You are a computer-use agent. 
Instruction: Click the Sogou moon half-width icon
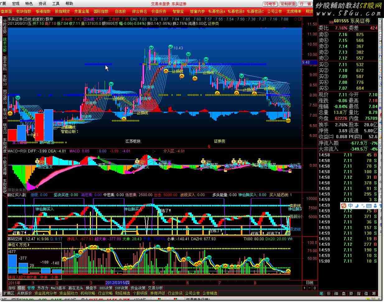(356, 206)
